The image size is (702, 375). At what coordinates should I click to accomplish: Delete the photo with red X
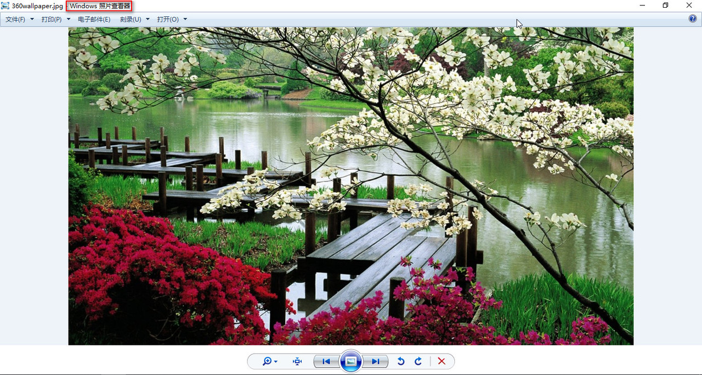tap(441, 361)
